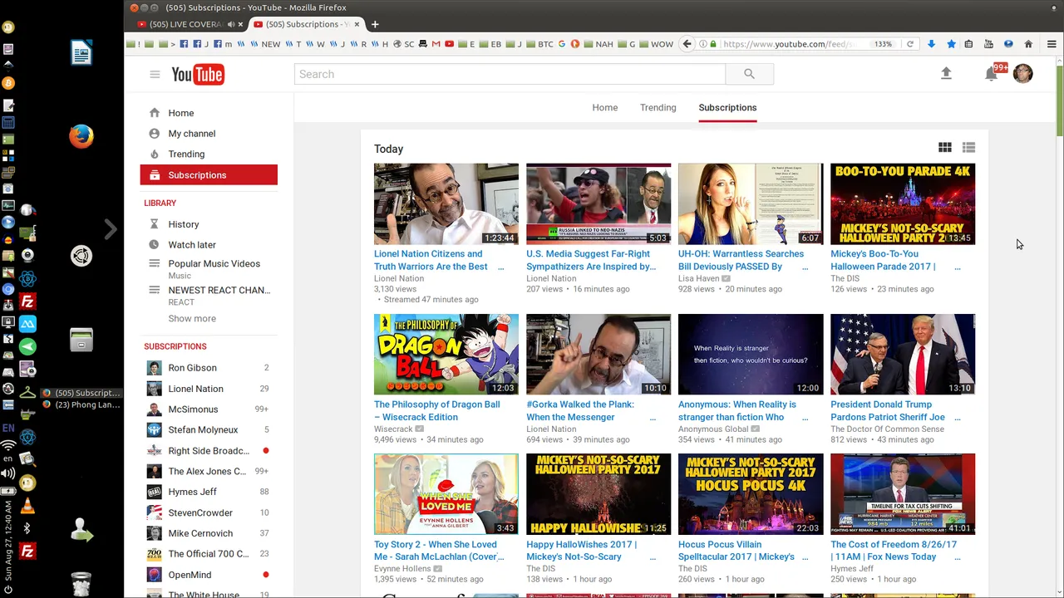Viewport: 1064px width, 598px height.
Task: Click the YouTube logo
Action: click(x=198, y=75)
